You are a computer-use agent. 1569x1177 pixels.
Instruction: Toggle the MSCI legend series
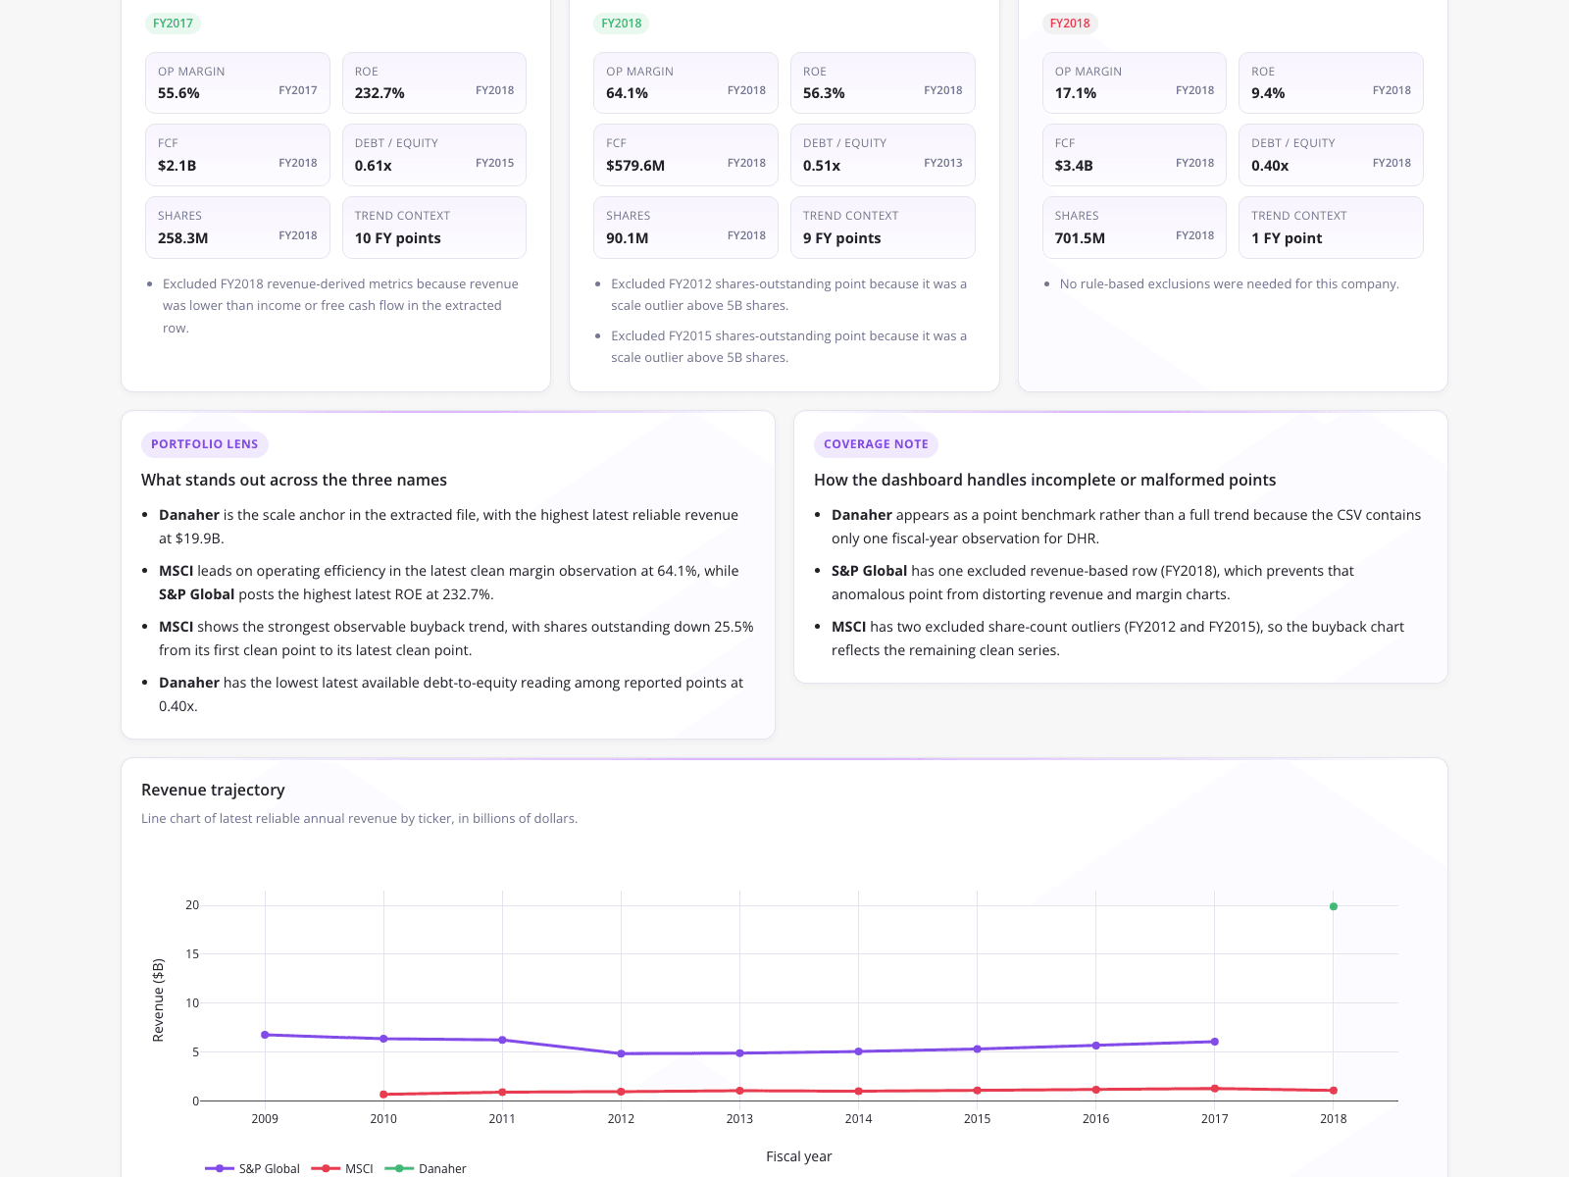[x=342, y=1168]
